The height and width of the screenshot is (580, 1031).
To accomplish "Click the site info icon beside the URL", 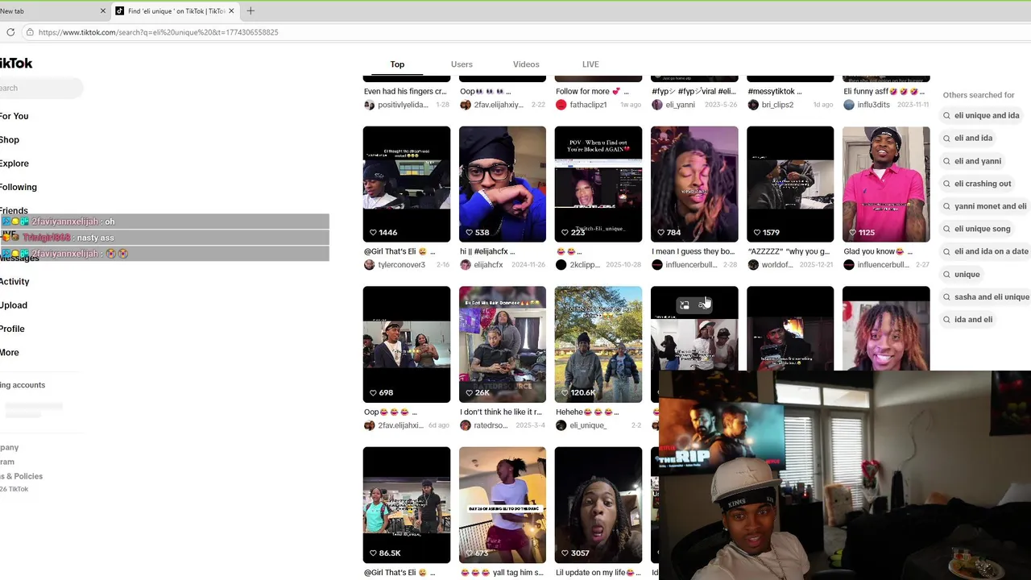I will tap(30, 32).
